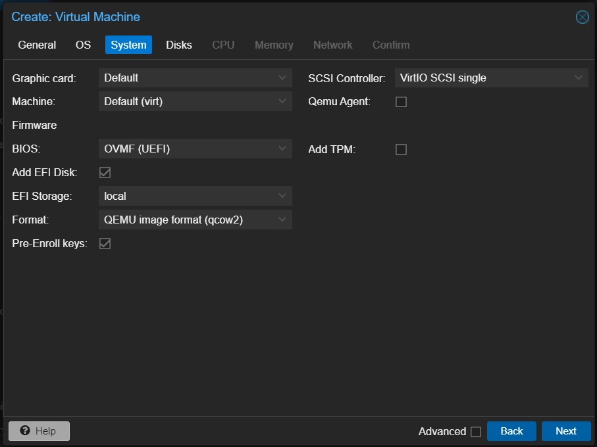Image resolution: width=597 pixels, height=447 pixels.
Task: Expand the Machine type dropdown
Action: (x=195, y=101)
